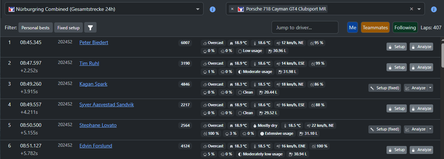Click rating badge 4846

point(185,84)
